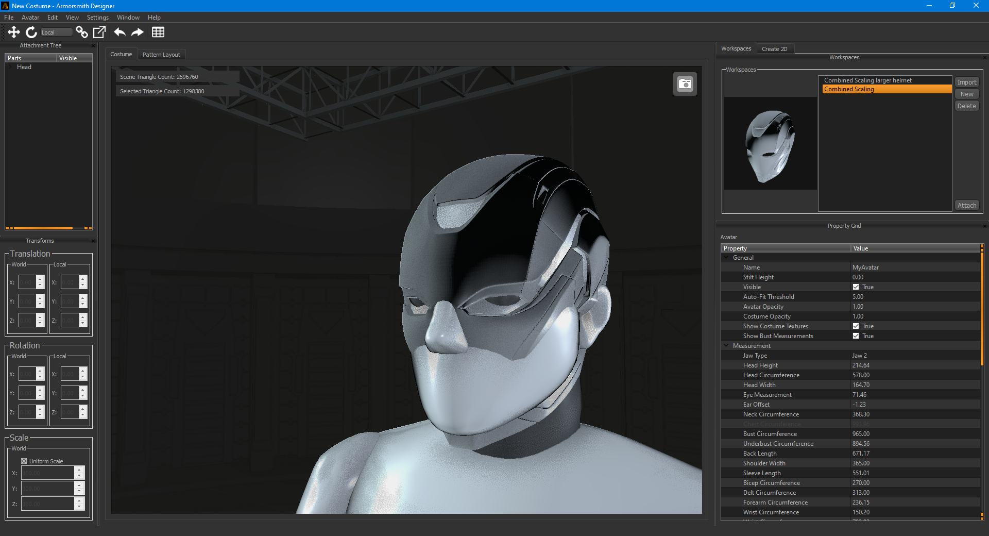The height and width of the screenshot is (536, 989).
Task: Click the Property column header
Action: 786,248
